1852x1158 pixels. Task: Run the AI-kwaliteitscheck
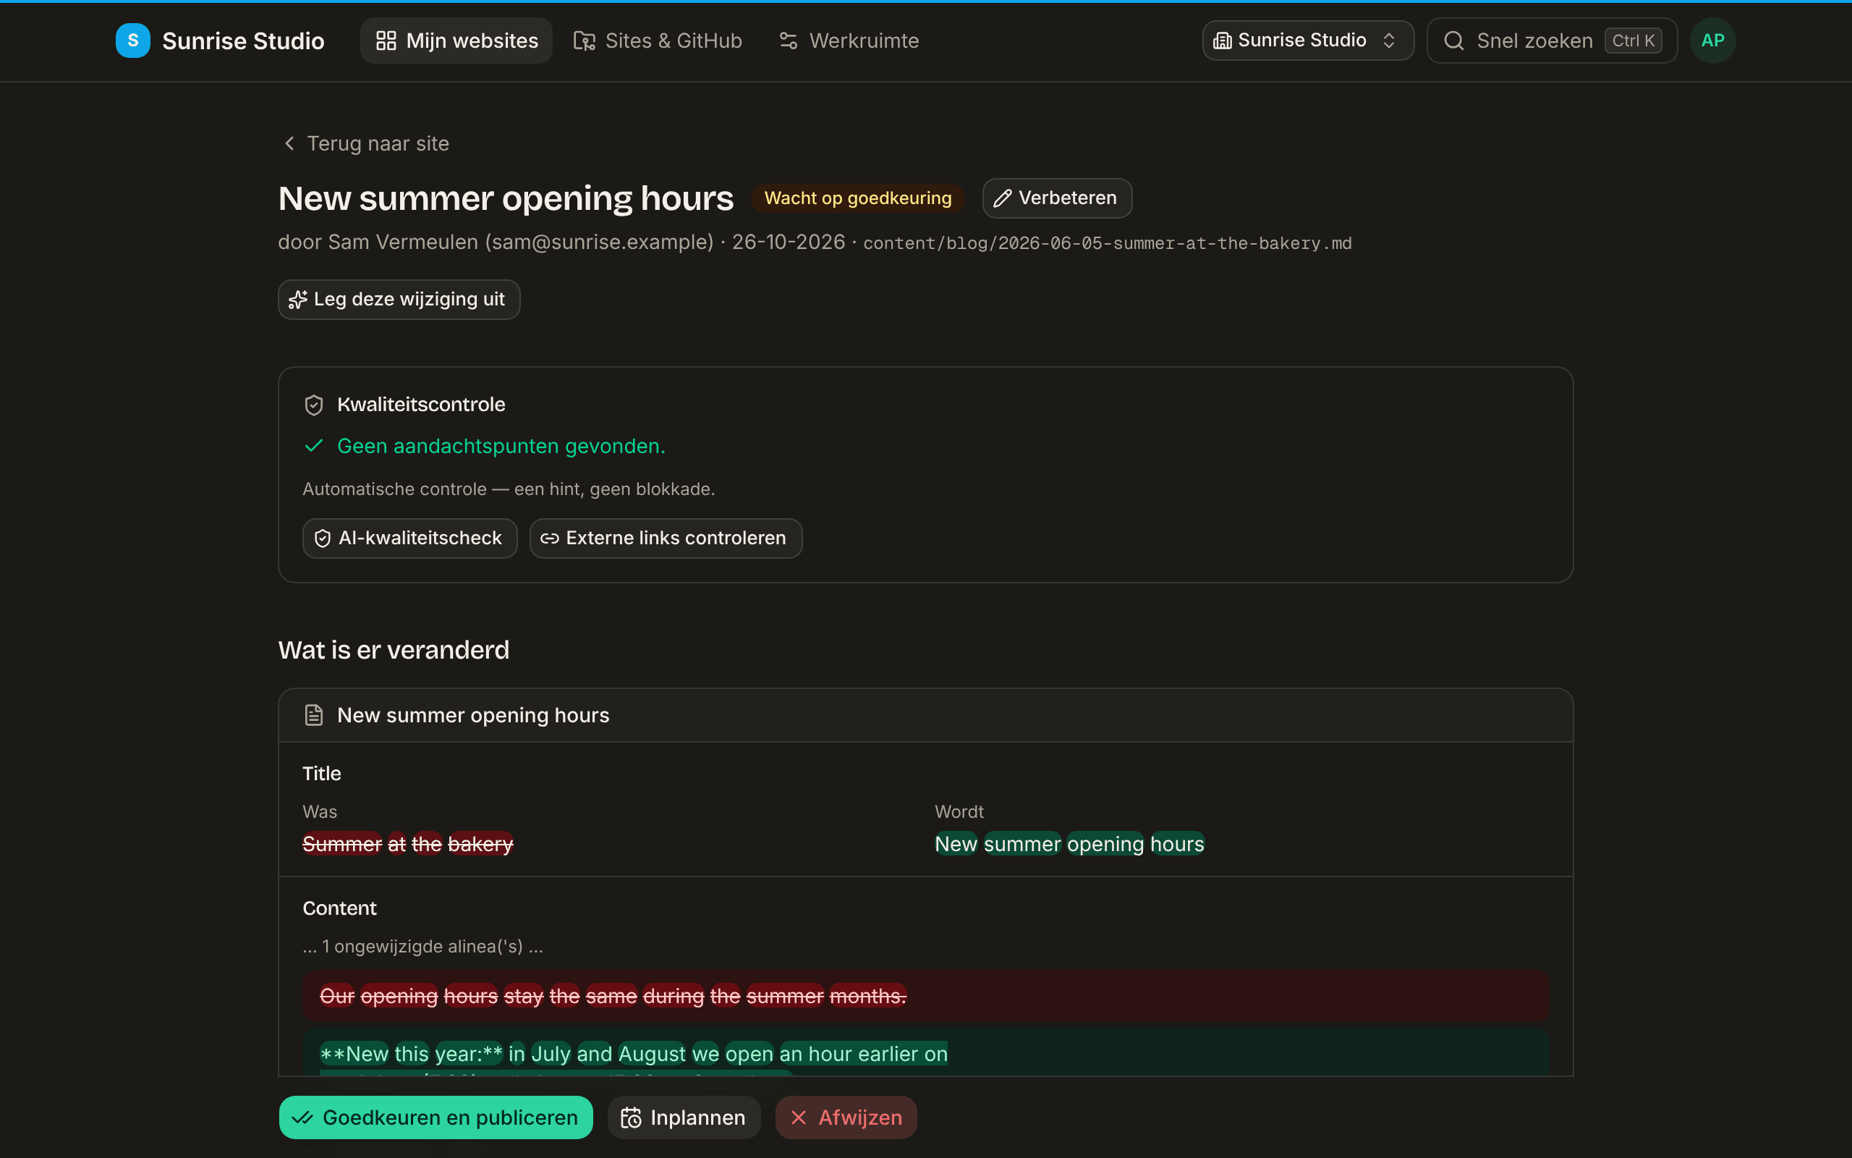[x=409, y=538]
